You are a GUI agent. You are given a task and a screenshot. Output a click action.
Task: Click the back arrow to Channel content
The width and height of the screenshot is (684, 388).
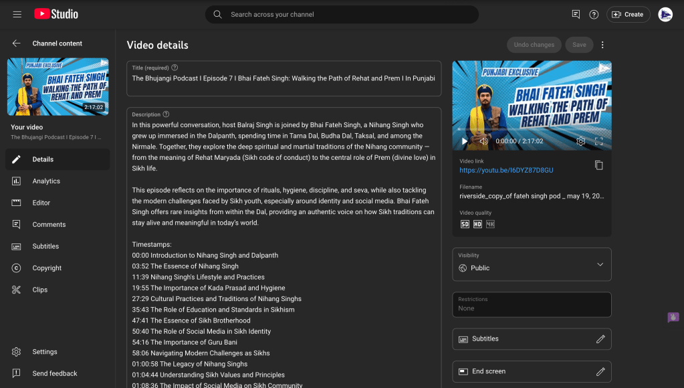pos(17,43)
